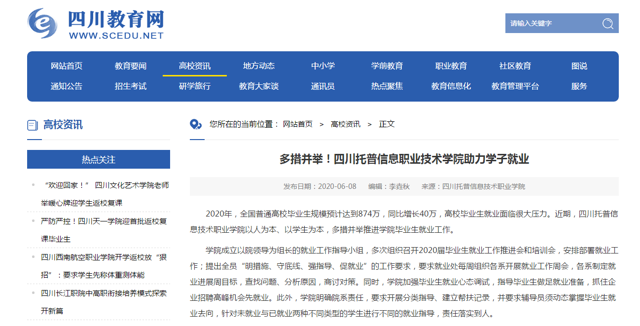Viewport: 640px width, 326px height.
Task: Click the 网站首页 breadcrumb link
Action: [x=298, y=124]
